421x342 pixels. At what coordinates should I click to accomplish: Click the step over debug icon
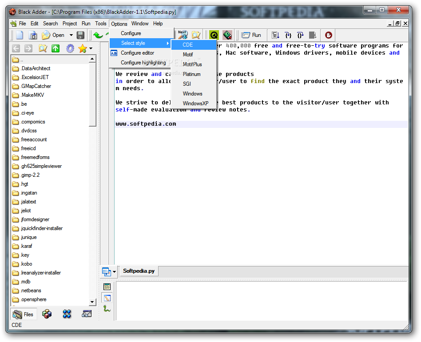[275, 35]
